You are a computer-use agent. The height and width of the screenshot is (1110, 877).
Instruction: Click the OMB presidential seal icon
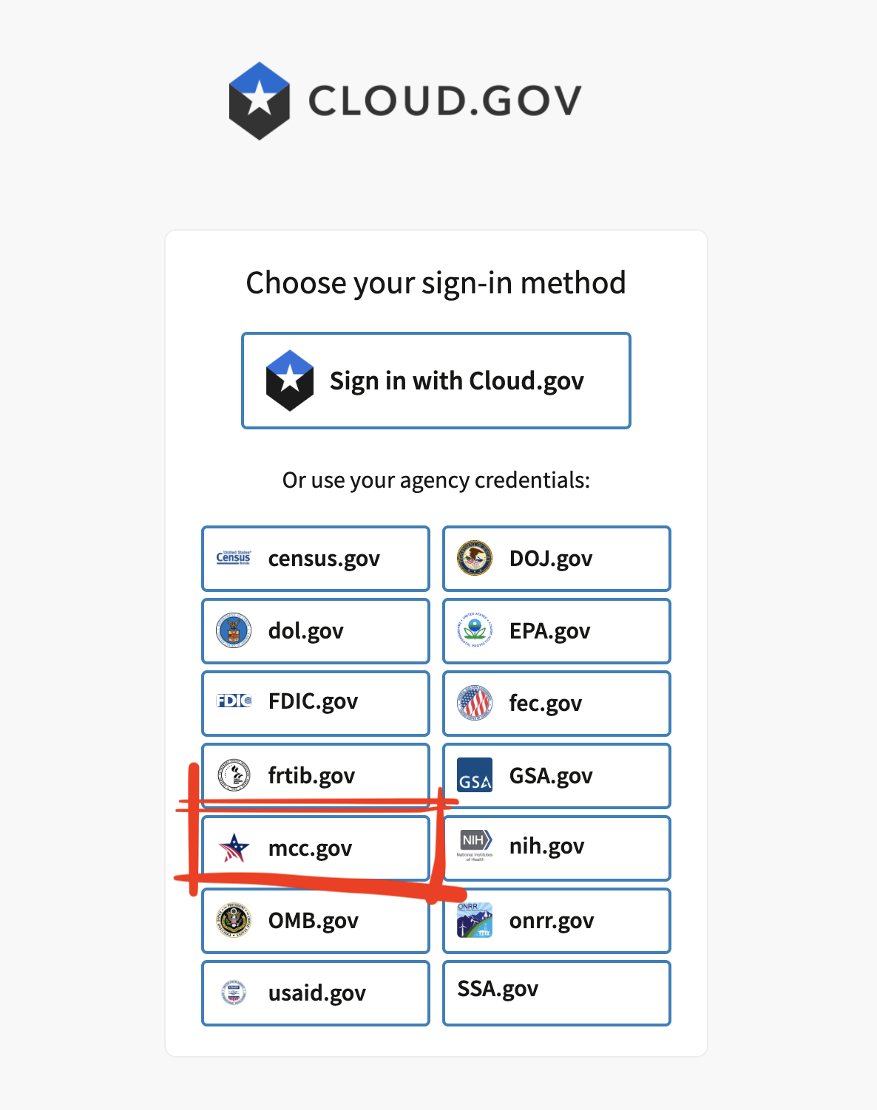coord(234,920)
